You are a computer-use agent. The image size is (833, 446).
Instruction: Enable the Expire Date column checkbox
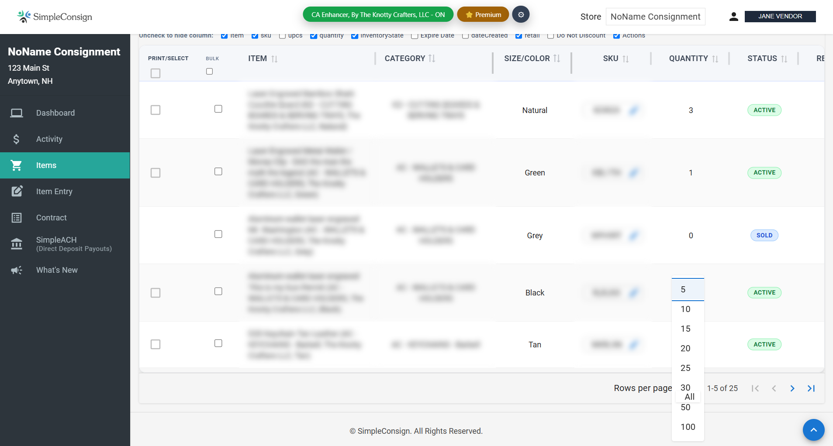(415, 36)
